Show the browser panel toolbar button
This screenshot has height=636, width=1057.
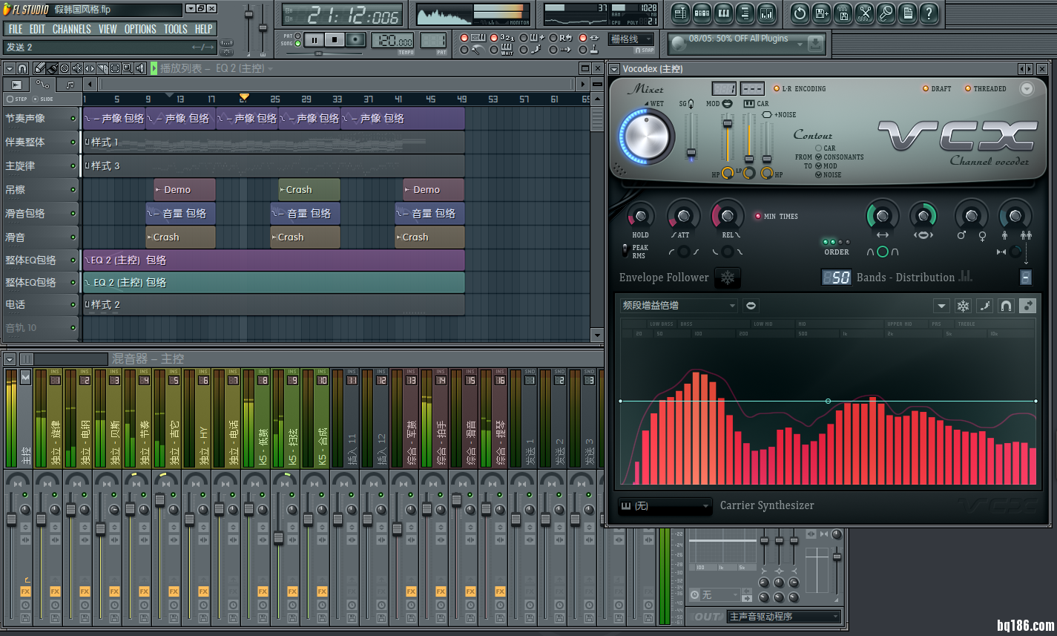745,13
